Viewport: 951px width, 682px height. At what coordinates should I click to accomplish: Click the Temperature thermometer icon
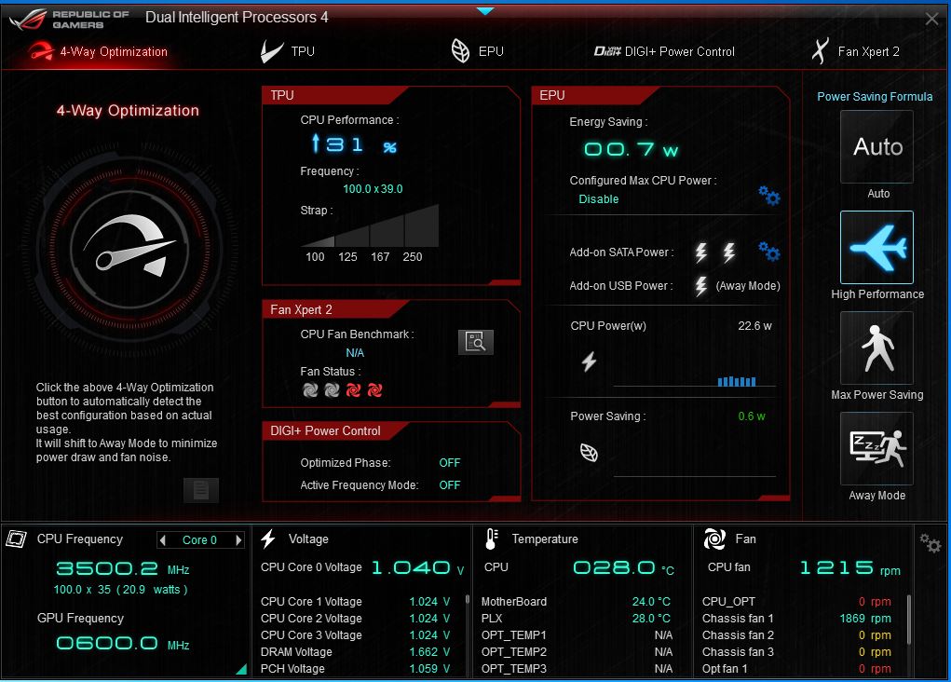[491, 539]
